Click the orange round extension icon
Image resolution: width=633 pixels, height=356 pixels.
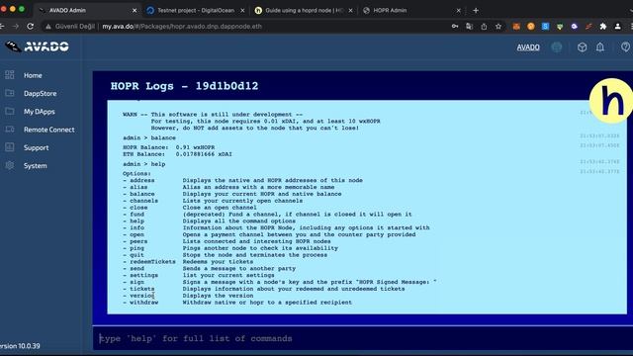[531, 27]
